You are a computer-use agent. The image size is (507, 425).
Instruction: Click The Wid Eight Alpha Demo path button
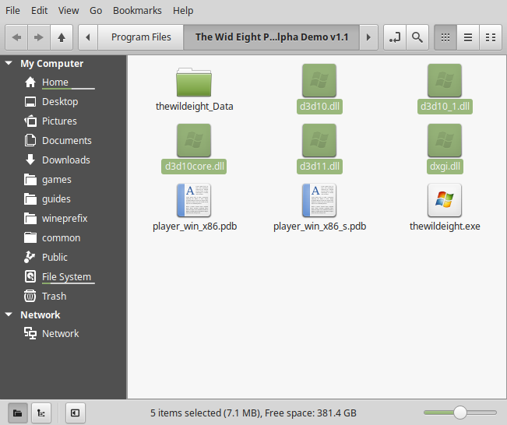tap(272, 37)
